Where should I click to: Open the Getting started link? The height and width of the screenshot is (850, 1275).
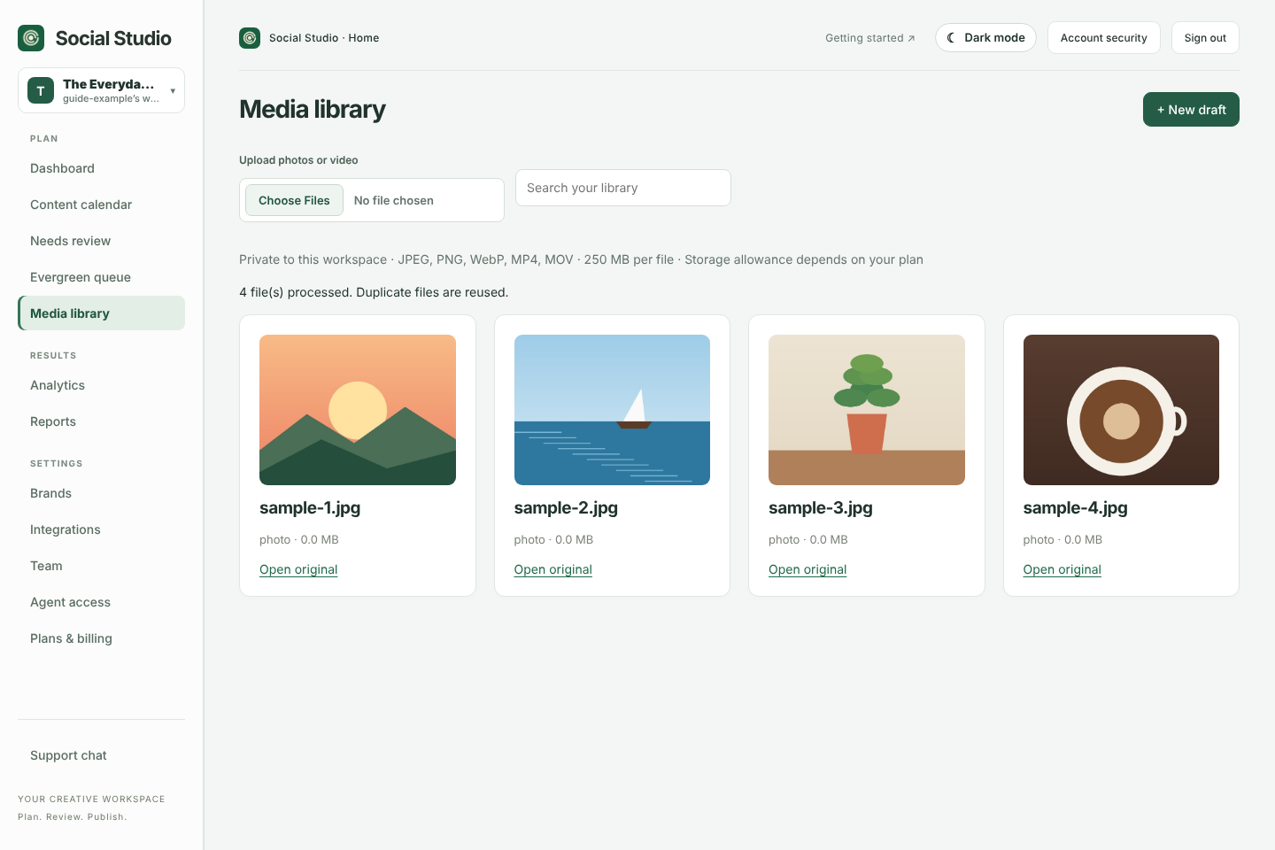coord(869,38)
